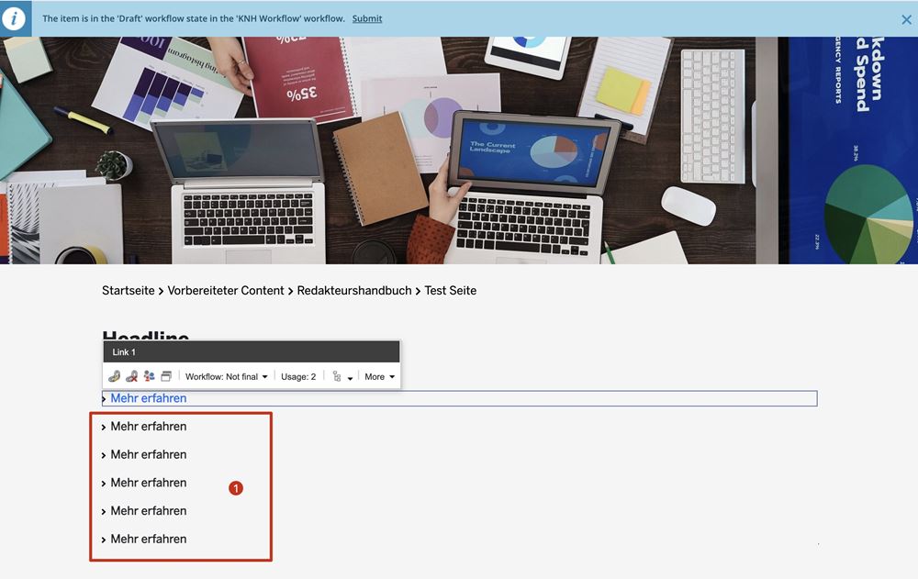This screenshot has width=918, height=579.
Task: Open Vorbereiteter Content breadcrumb link
Action: [226, 291]
